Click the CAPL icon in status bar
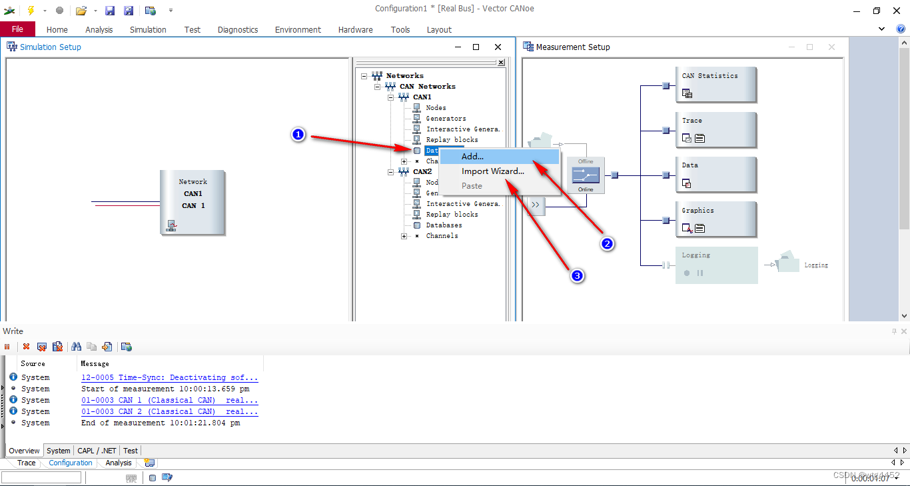 [131, 477]
